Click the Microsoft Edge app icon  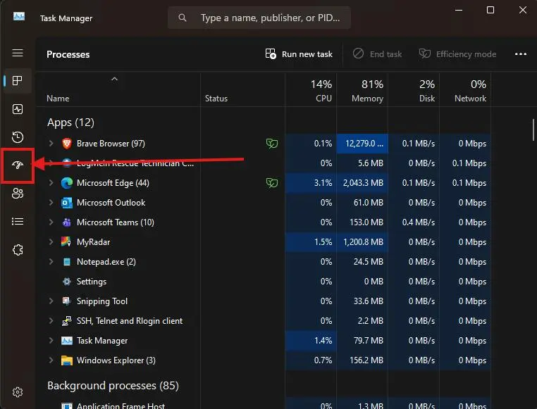click(67, 183)
